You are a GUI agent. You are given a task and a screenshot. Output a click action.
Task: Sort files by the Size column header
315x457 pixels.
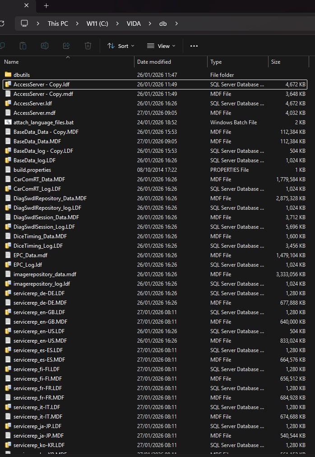point(275,62)
